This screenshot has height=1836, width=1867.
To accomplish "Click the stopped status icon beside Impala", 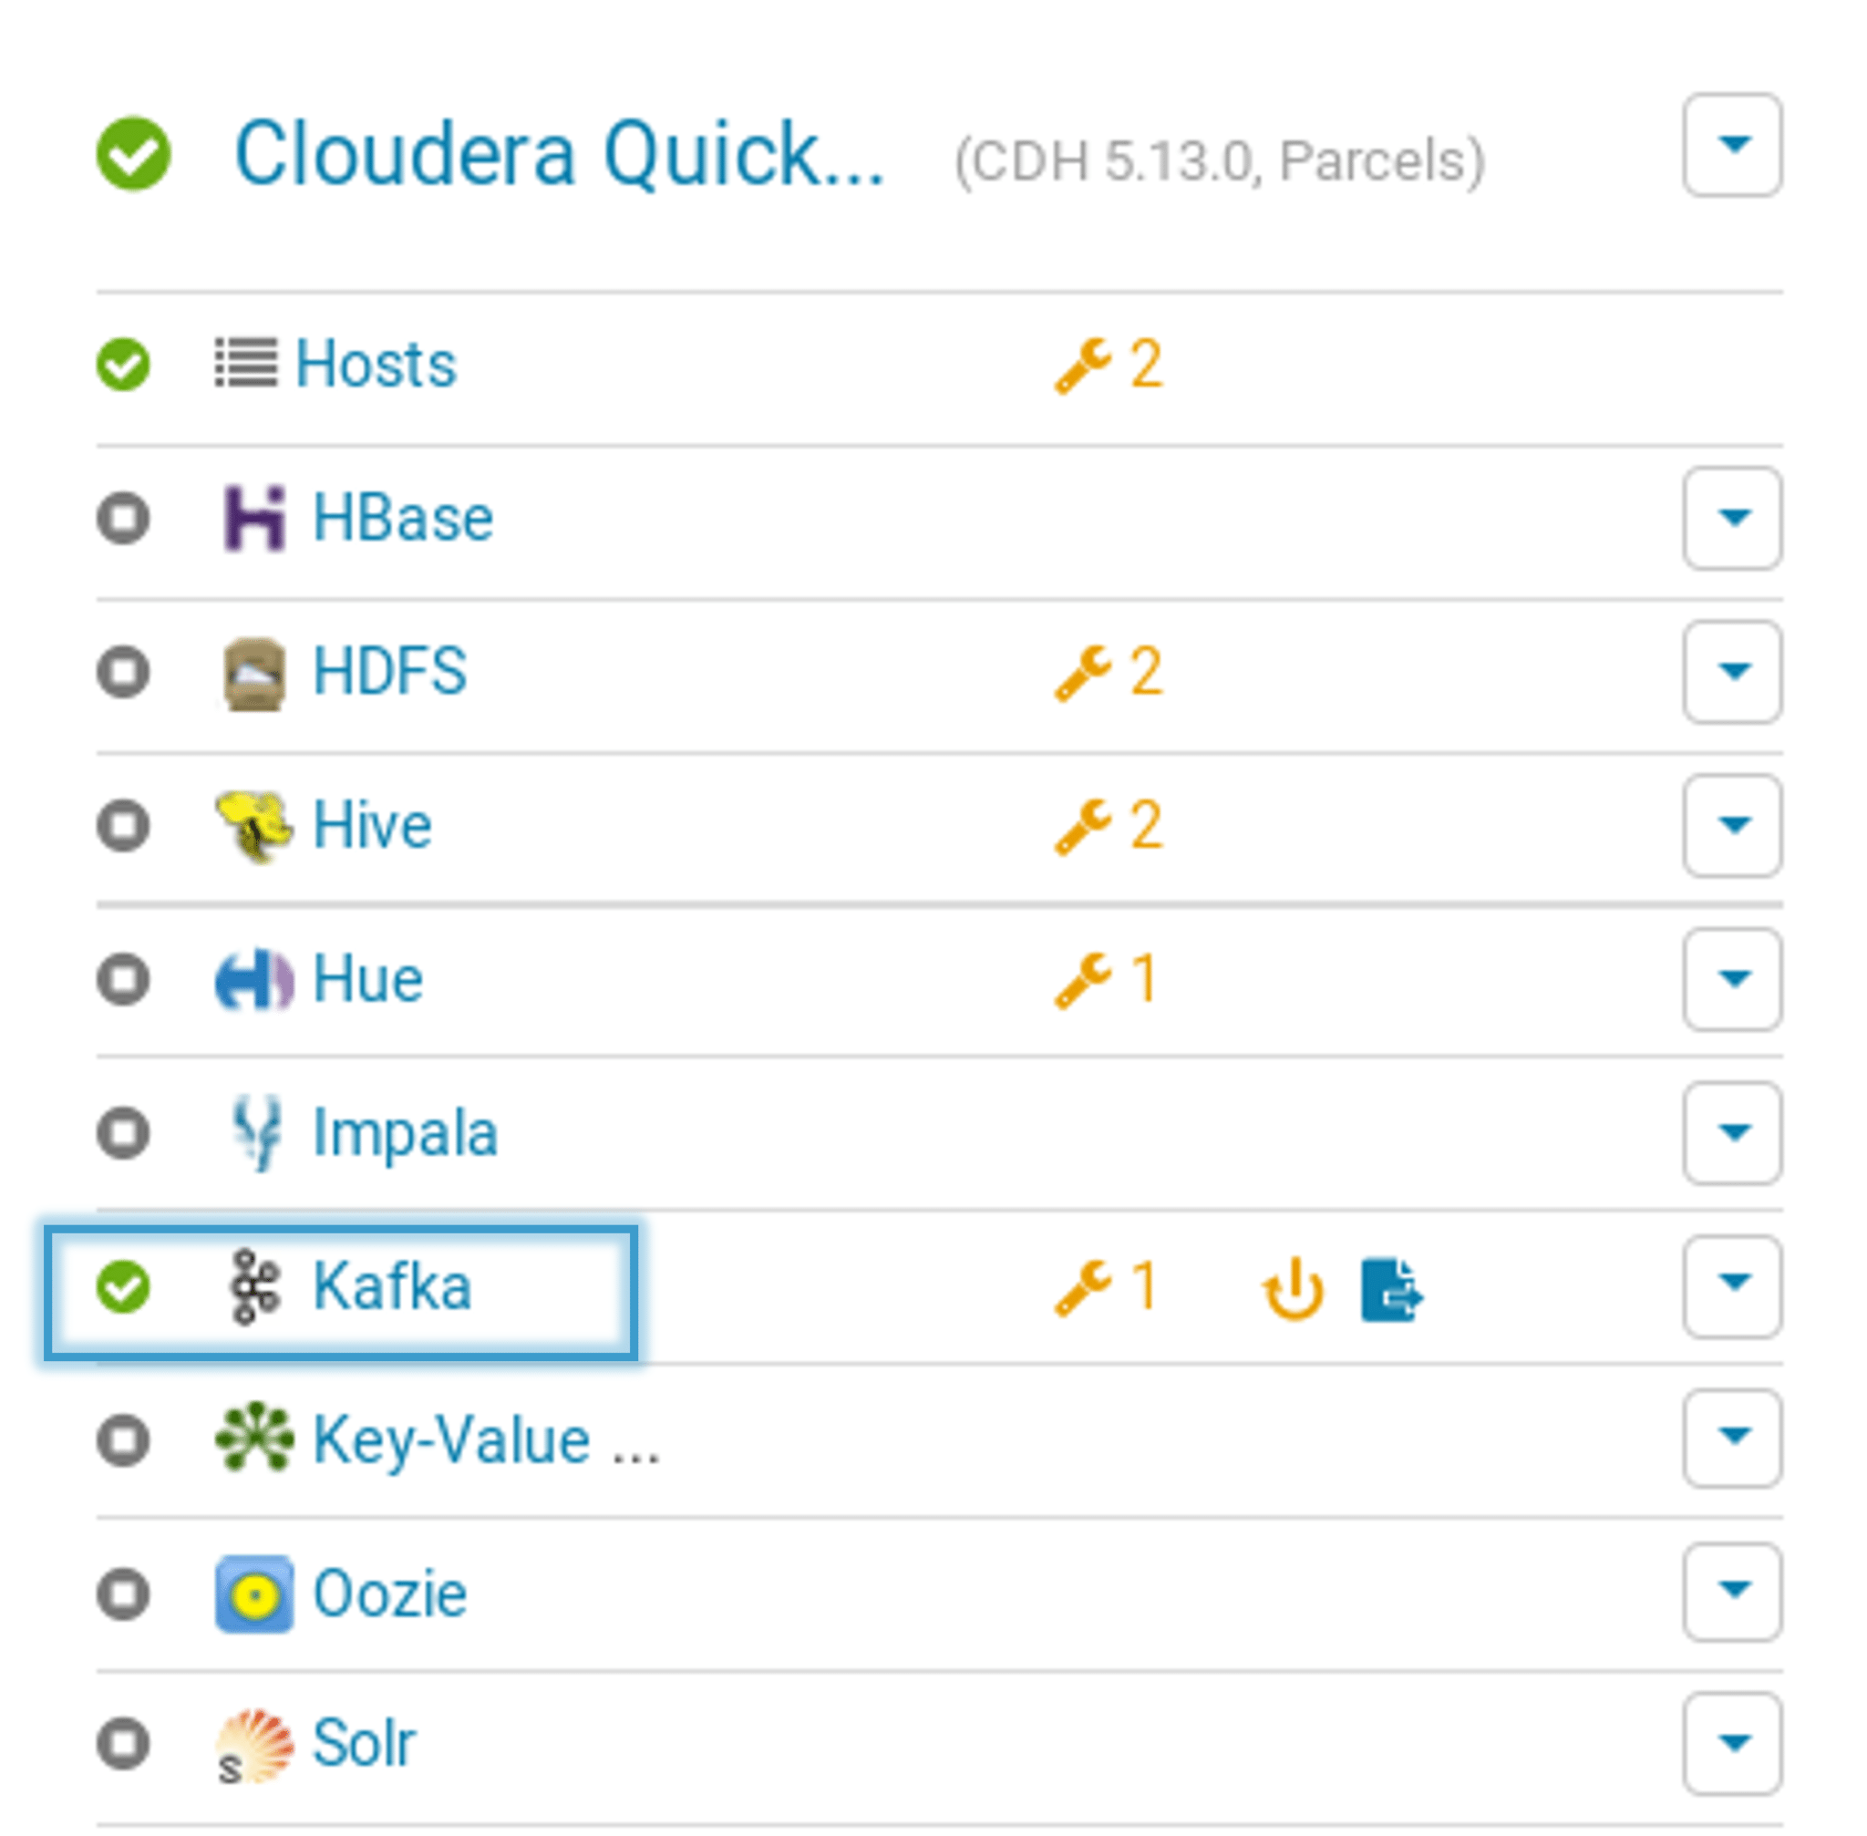I will pyautogui.click(x=122, y=1132).
